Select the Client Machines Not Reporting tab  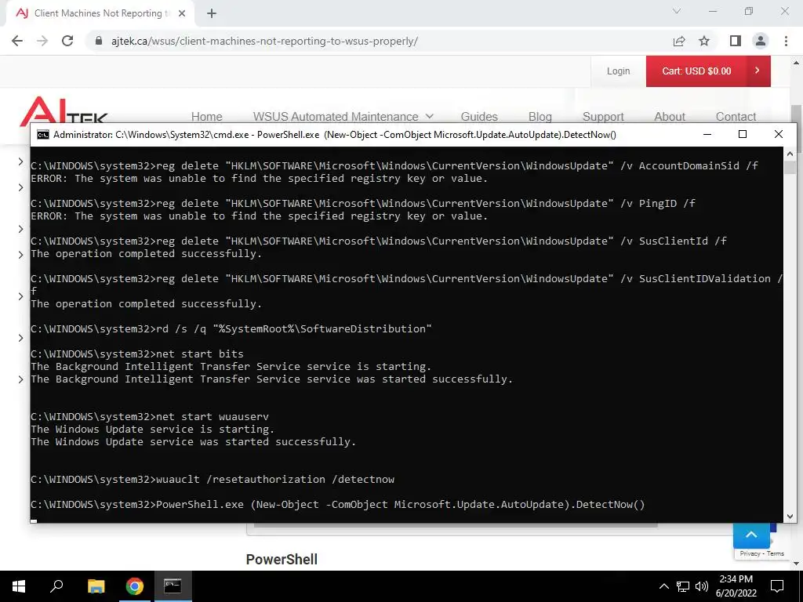pos(100,13)
